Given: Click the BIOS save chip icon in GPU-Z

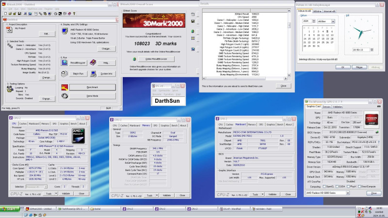Looking at the screenshot, I should tap(377, 132).
